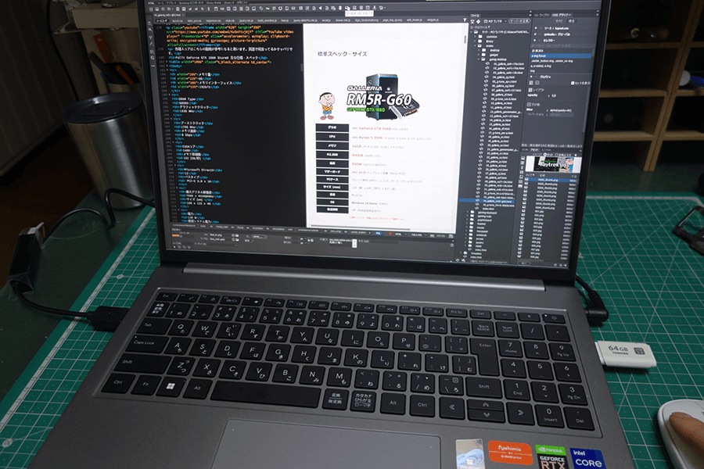Click the filter funnel icon in related files bar

point(465,20)
